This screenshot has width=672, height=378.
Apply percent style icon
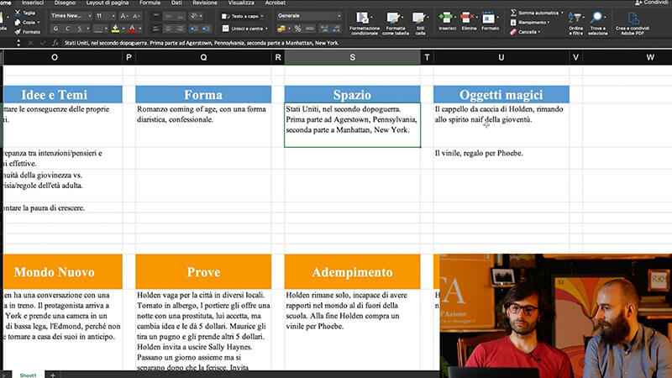298,29
